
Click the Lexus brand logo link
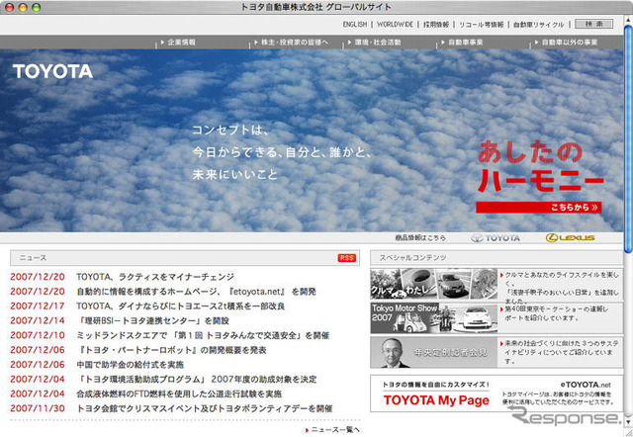570,238
